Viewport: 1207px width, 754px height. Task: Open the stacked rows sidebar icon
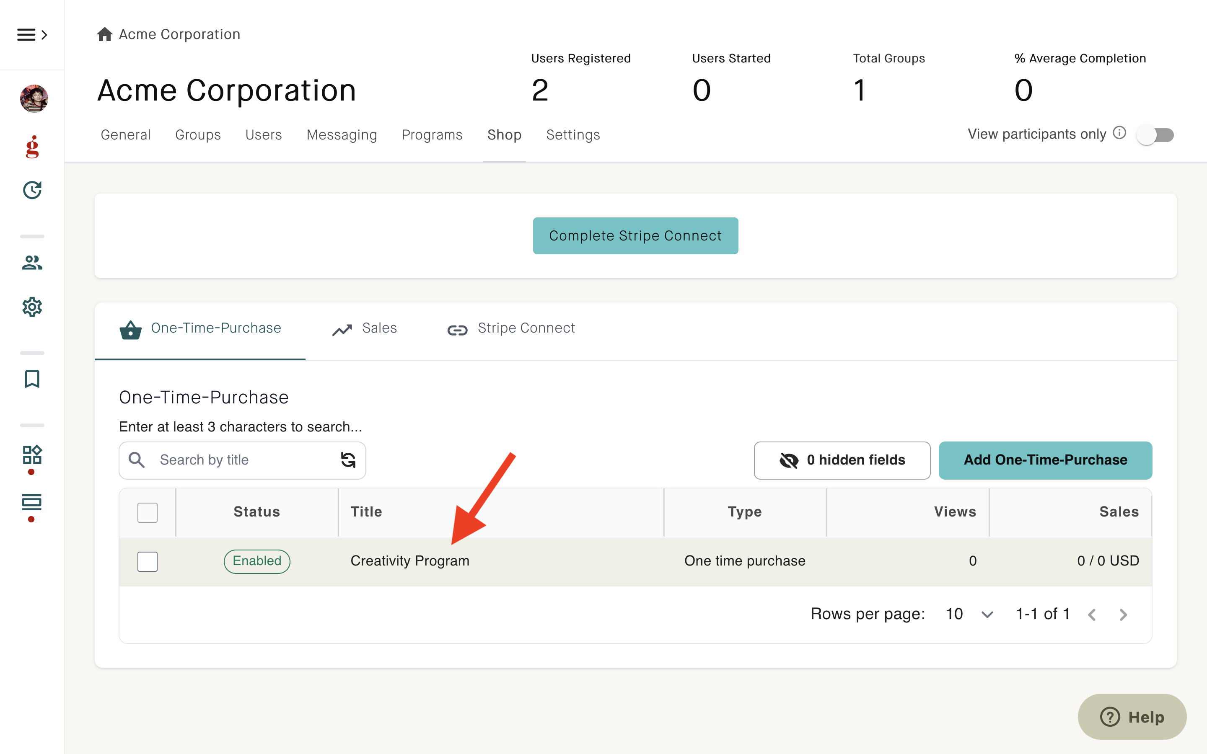point(32,502)
